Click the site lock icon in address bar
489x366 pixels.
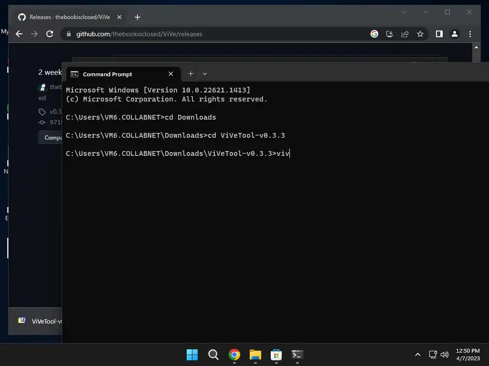(69, 34)
